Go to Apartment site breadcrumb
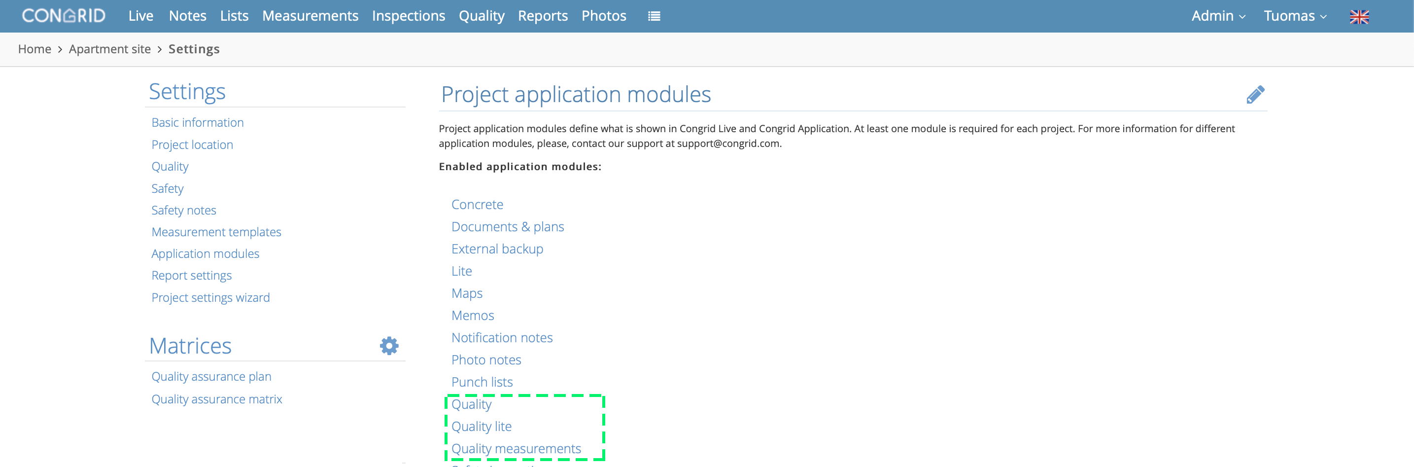Viewport: 1414px width, 467px height. pos(110,49)
